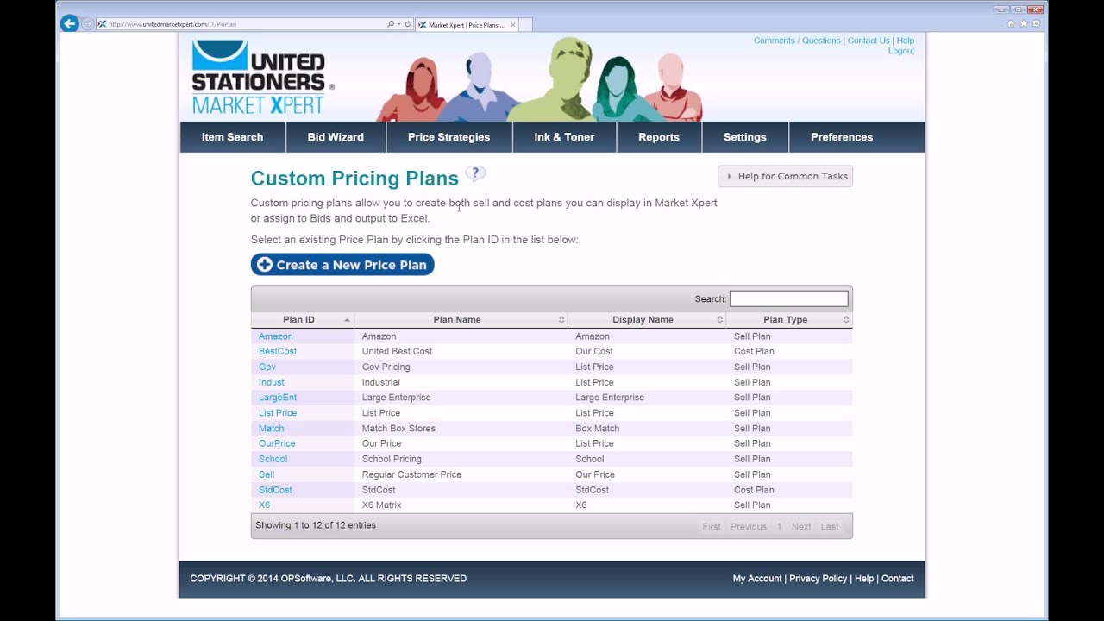Click the Next pagination button
Viewport: 1104px width, 621px height.
click(801, 526)
